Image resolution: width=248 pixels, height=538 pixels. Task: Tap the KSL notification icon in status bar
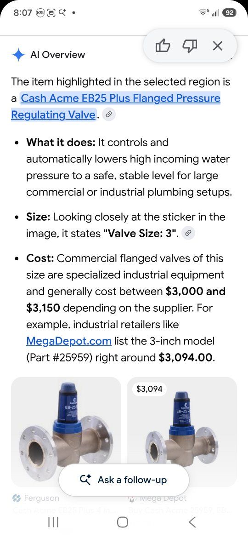tap(40, 13)
